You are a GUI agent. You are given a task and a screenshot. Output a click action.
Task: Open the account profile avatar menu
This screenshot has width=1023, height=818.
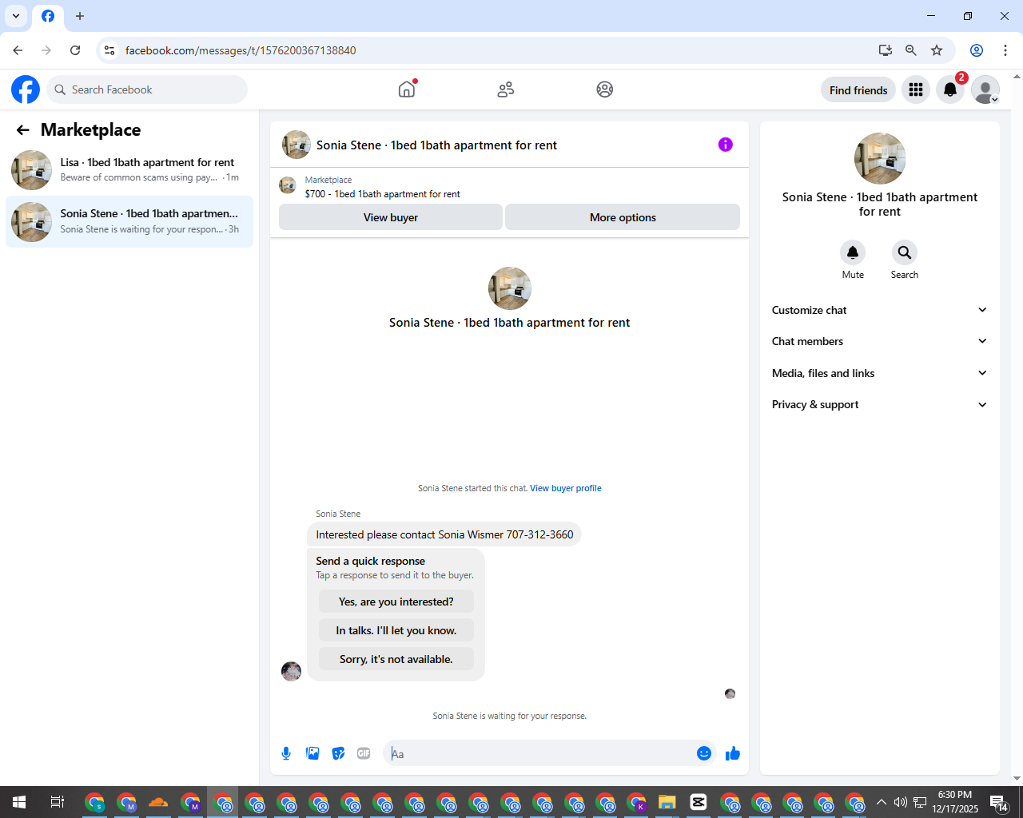[985, 89]
